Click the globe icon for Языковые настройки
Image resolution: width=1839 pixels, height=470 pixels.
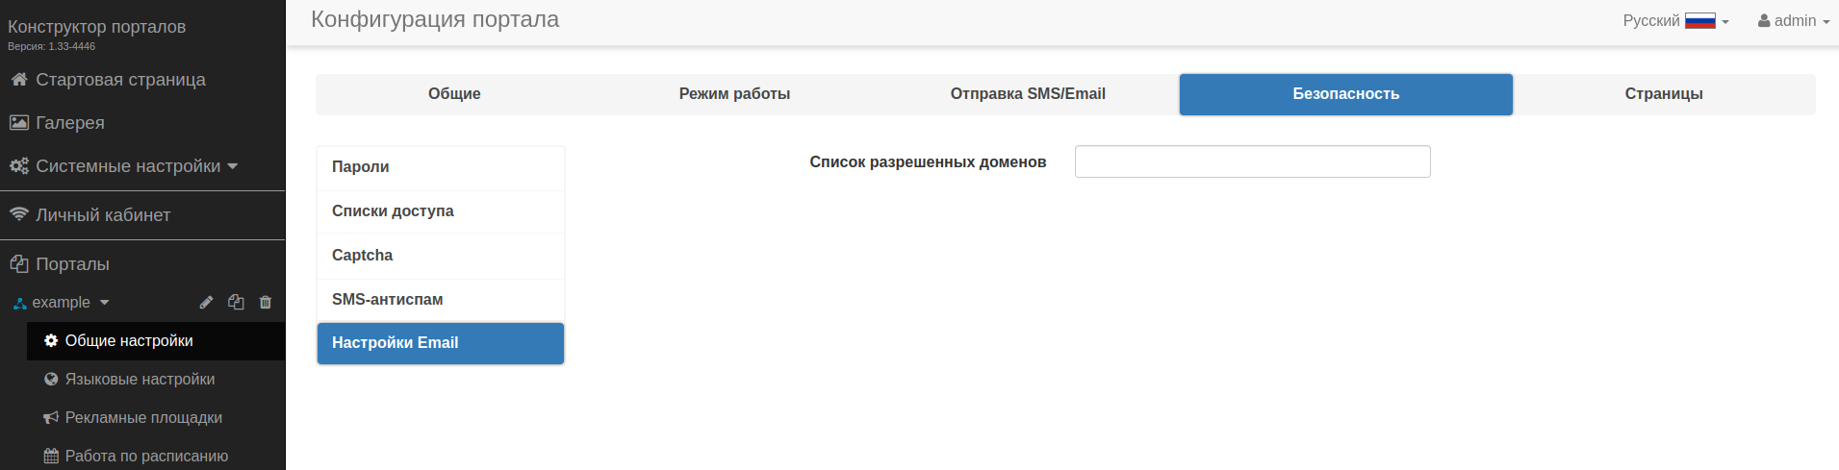pos(51,380)
